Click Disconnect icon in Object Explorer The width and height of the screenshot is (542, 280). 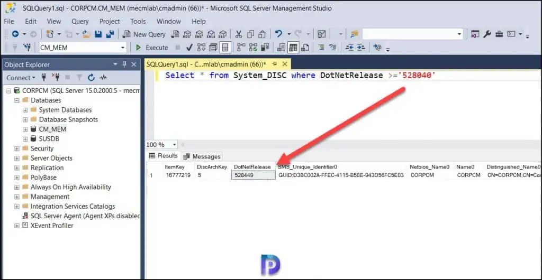(56, 77)
